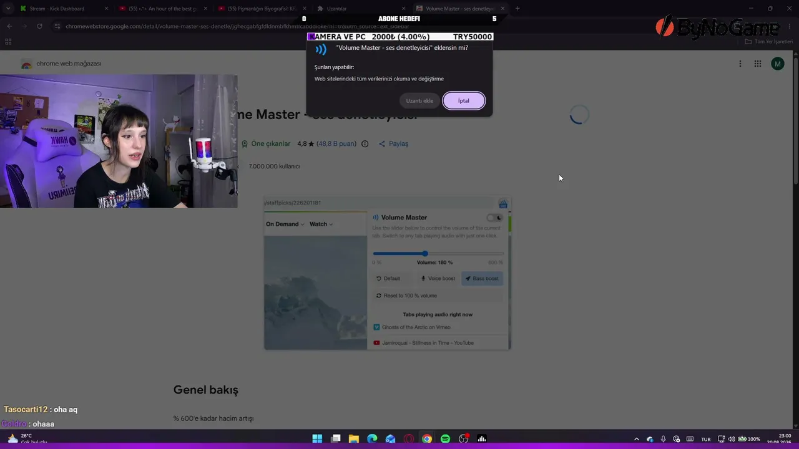Screen dimensions: 799x449
Task: Close the Volume Master tab
Action: (502, 9)
